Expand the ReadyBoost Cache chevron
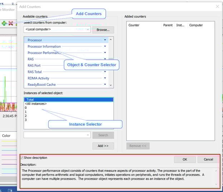 [105, 84]
